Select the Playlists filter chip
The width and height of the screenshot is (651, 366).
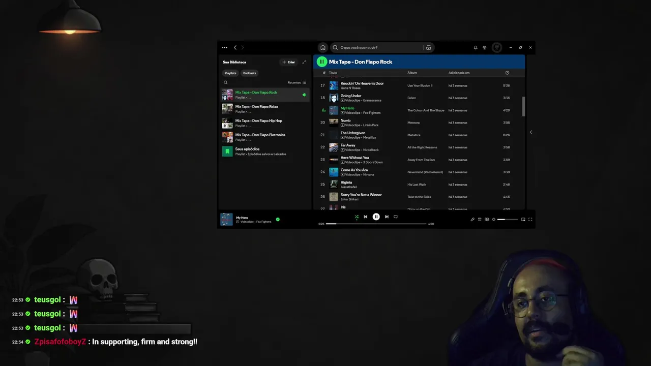point(230,73)
